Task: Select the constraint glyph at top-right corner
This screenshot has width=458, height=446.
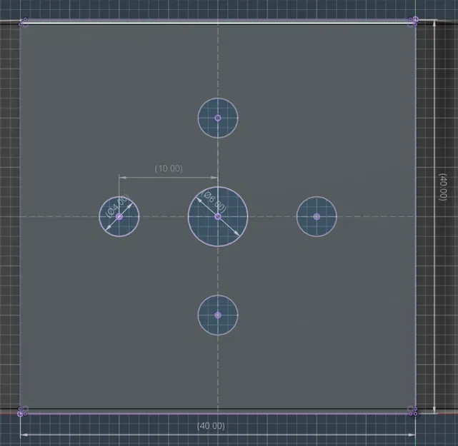Action: pyautogui.click(x=413, y=21)
